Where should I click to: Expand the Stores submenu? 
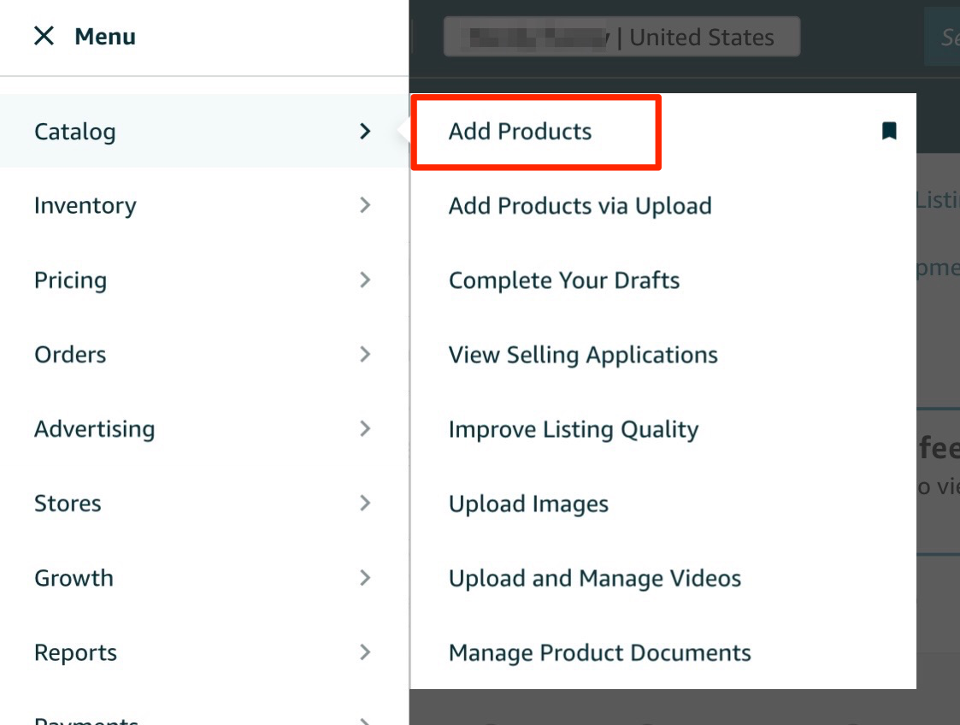[365, 504]
